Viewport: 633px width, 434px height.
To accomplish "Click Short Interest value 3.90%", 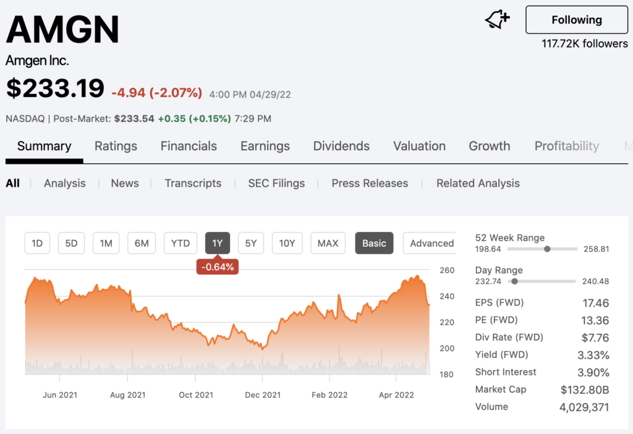I will [593, 372].
